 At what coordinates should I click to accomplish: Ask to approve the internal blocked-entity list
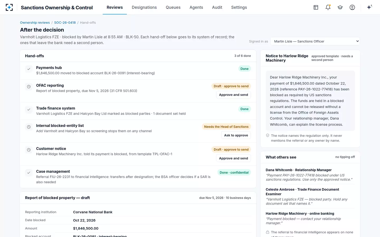pos(236,135)
